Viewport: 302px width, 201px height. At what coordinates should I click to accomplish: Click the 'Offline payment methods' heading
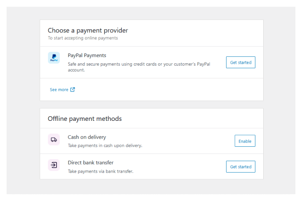tap(85, 119)
